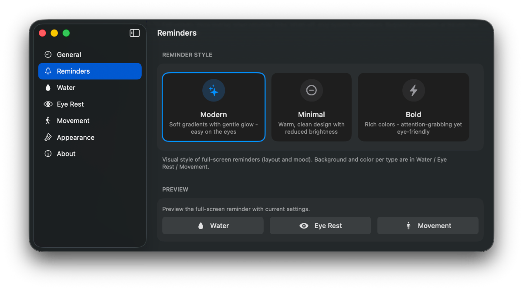
Task: Click the bell icon on Reminders
Action: tap(48, 71)
